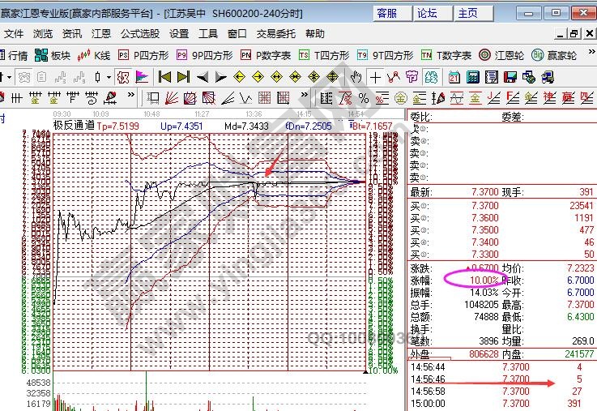Viewport: 597px width, 411px height.
Task: Click the 客服 button
Action: pos(387,13)
